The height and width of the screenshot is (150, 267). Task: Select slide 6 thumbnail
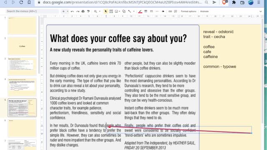click(x=22, y=128)
